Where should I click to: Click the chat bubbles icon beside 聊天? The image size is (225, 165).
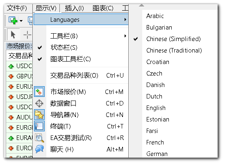click(x=39, y=149)
